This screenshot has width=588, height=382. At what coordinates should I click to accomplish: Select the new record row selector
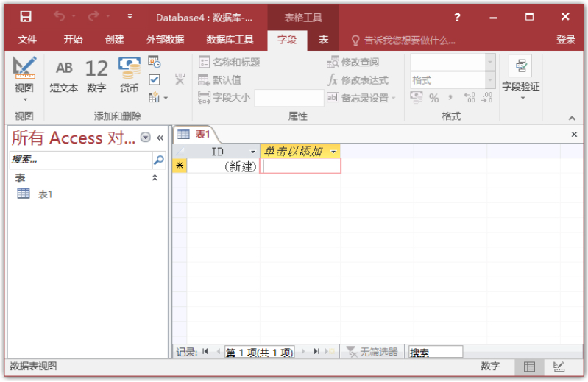(180, 166)
